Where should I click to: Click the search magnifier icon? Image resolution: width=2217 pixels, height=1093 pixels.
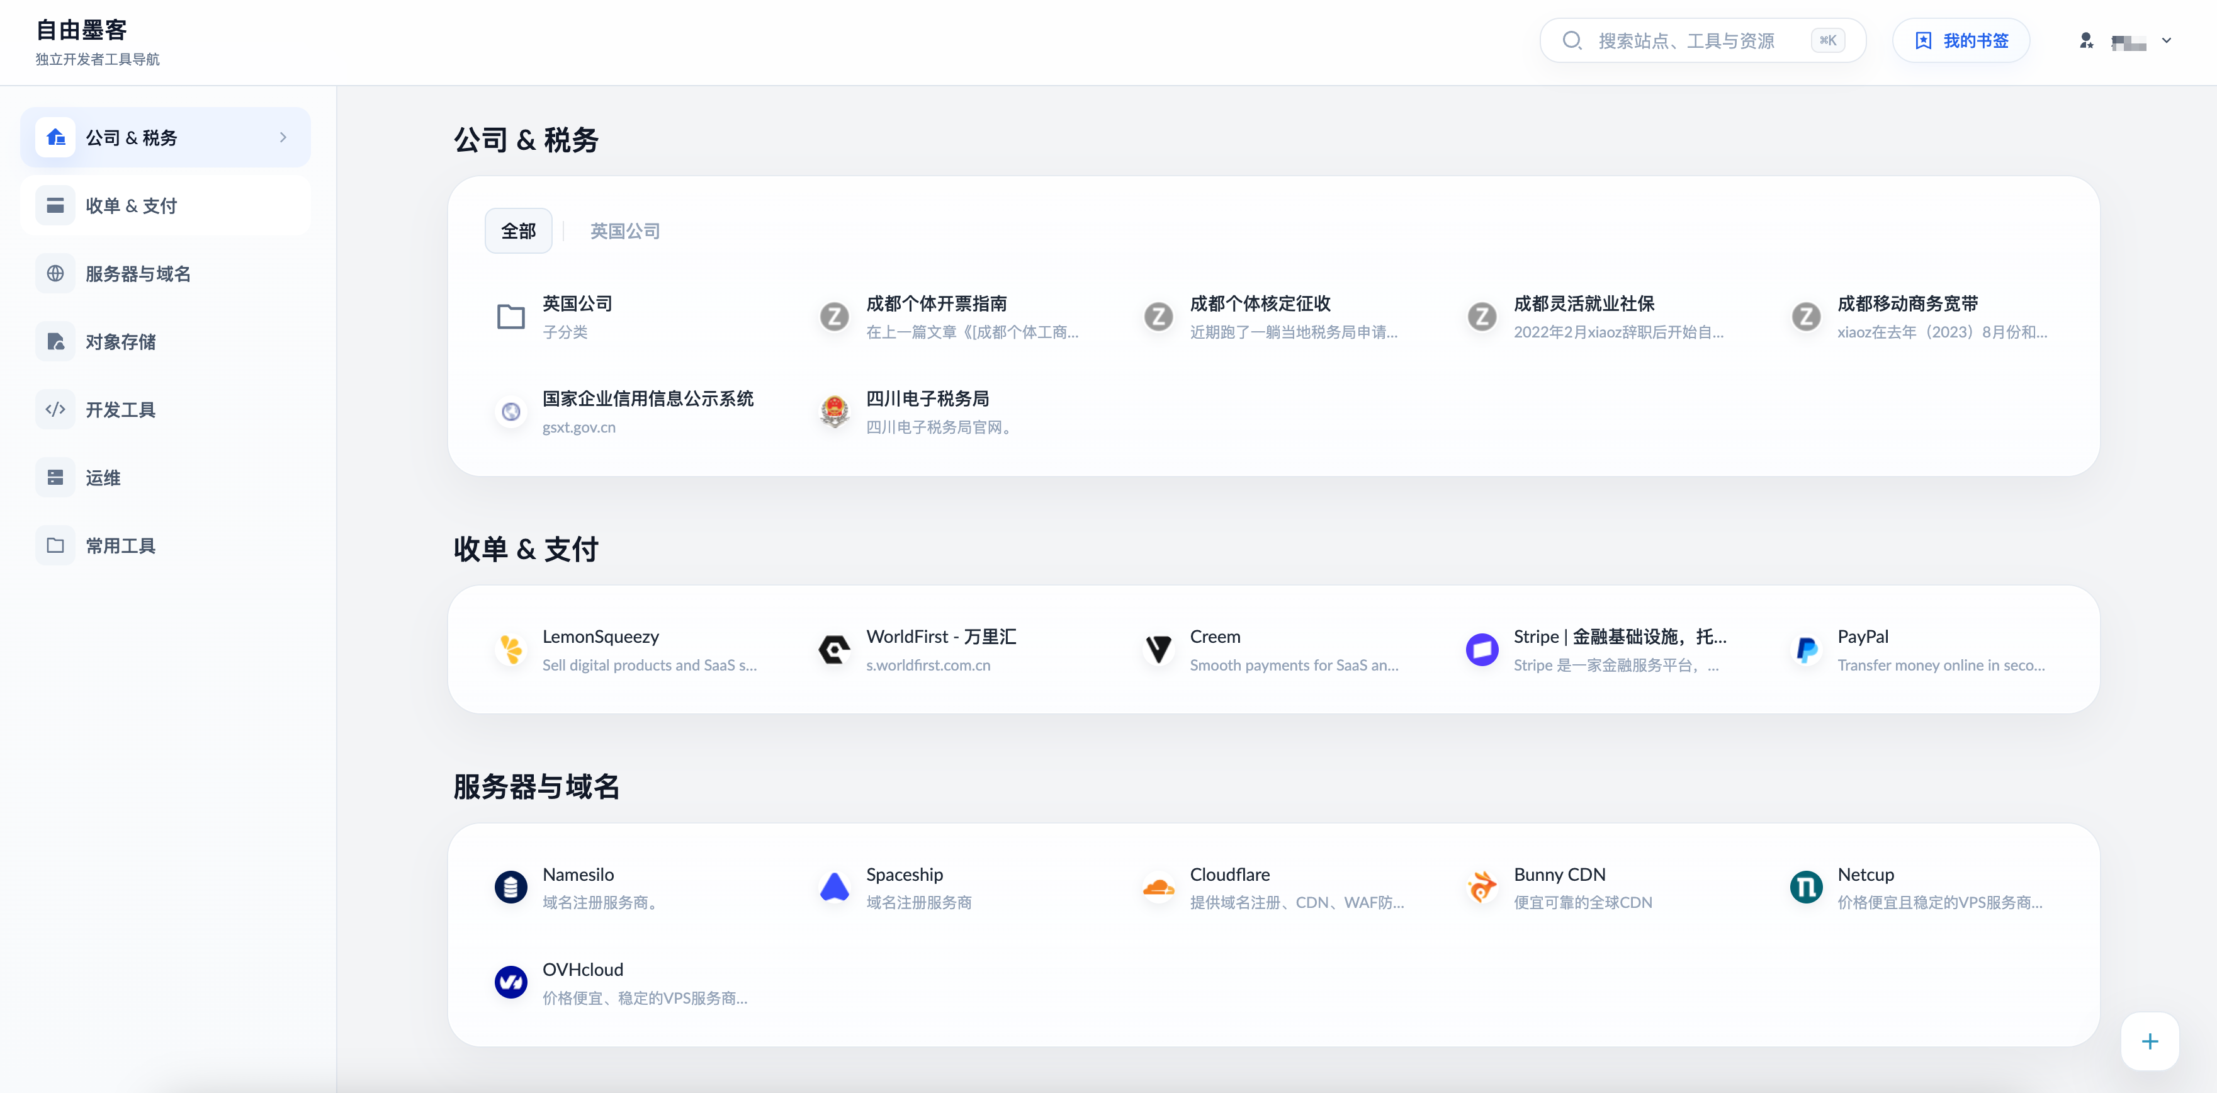tap(1572, 40)
